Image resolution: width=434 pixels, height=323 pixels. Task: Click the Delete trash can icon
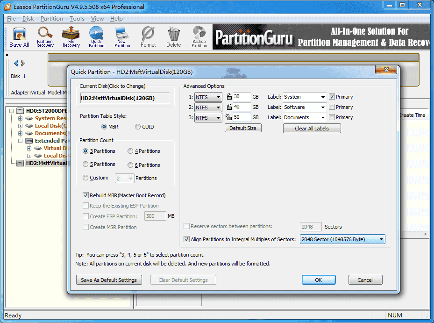[x=173, y=37]
